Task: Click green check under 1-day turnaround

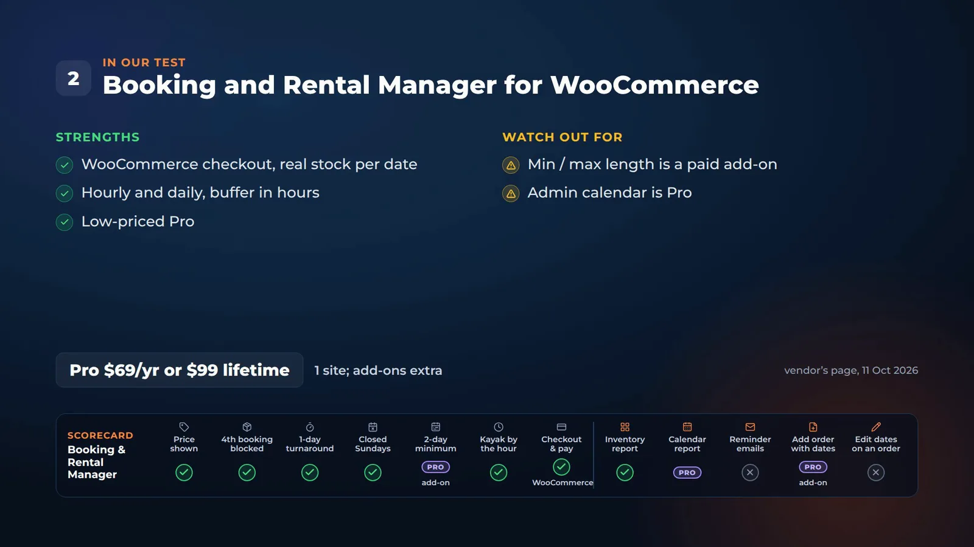Action: (310, 472)
